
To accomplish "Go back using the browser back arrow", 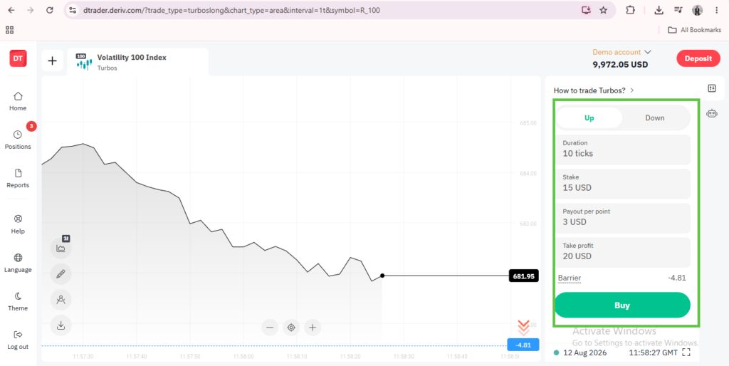I will click(11, 10).
